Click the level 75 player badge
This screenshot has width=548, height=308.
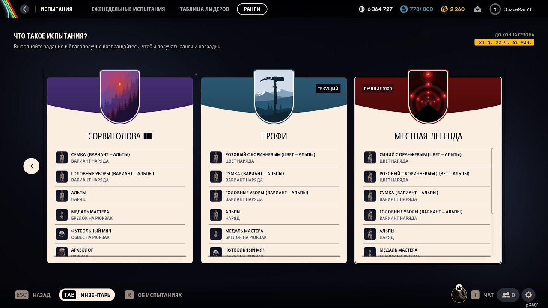coord(495,9)
